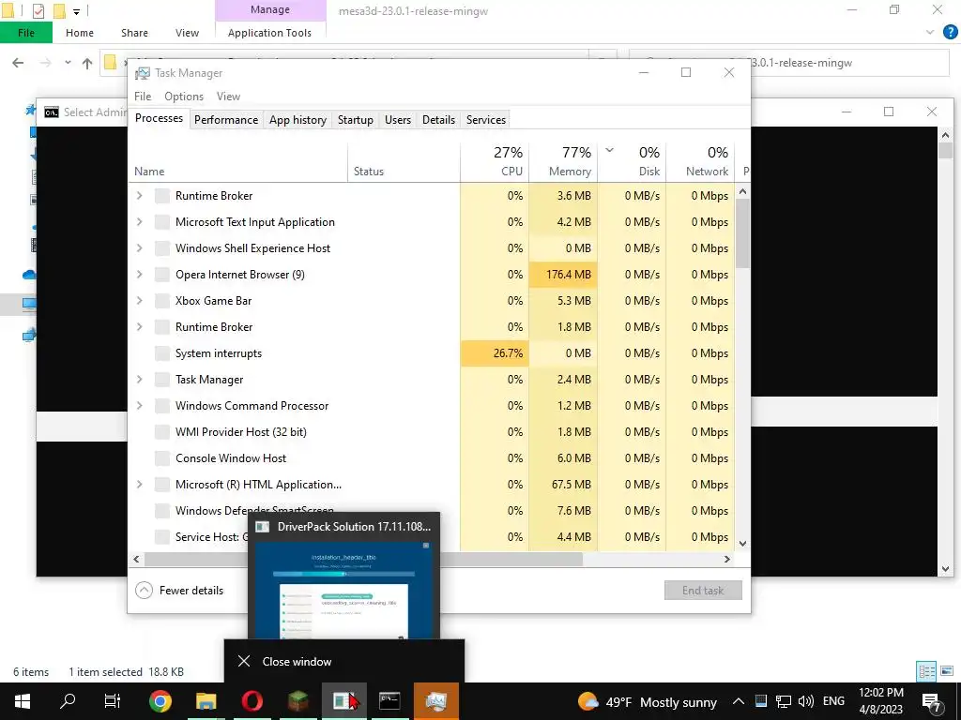Click the Task Manager taskbar icon
The height and width of the screenshot is (720, 961).
coord(435,701)
